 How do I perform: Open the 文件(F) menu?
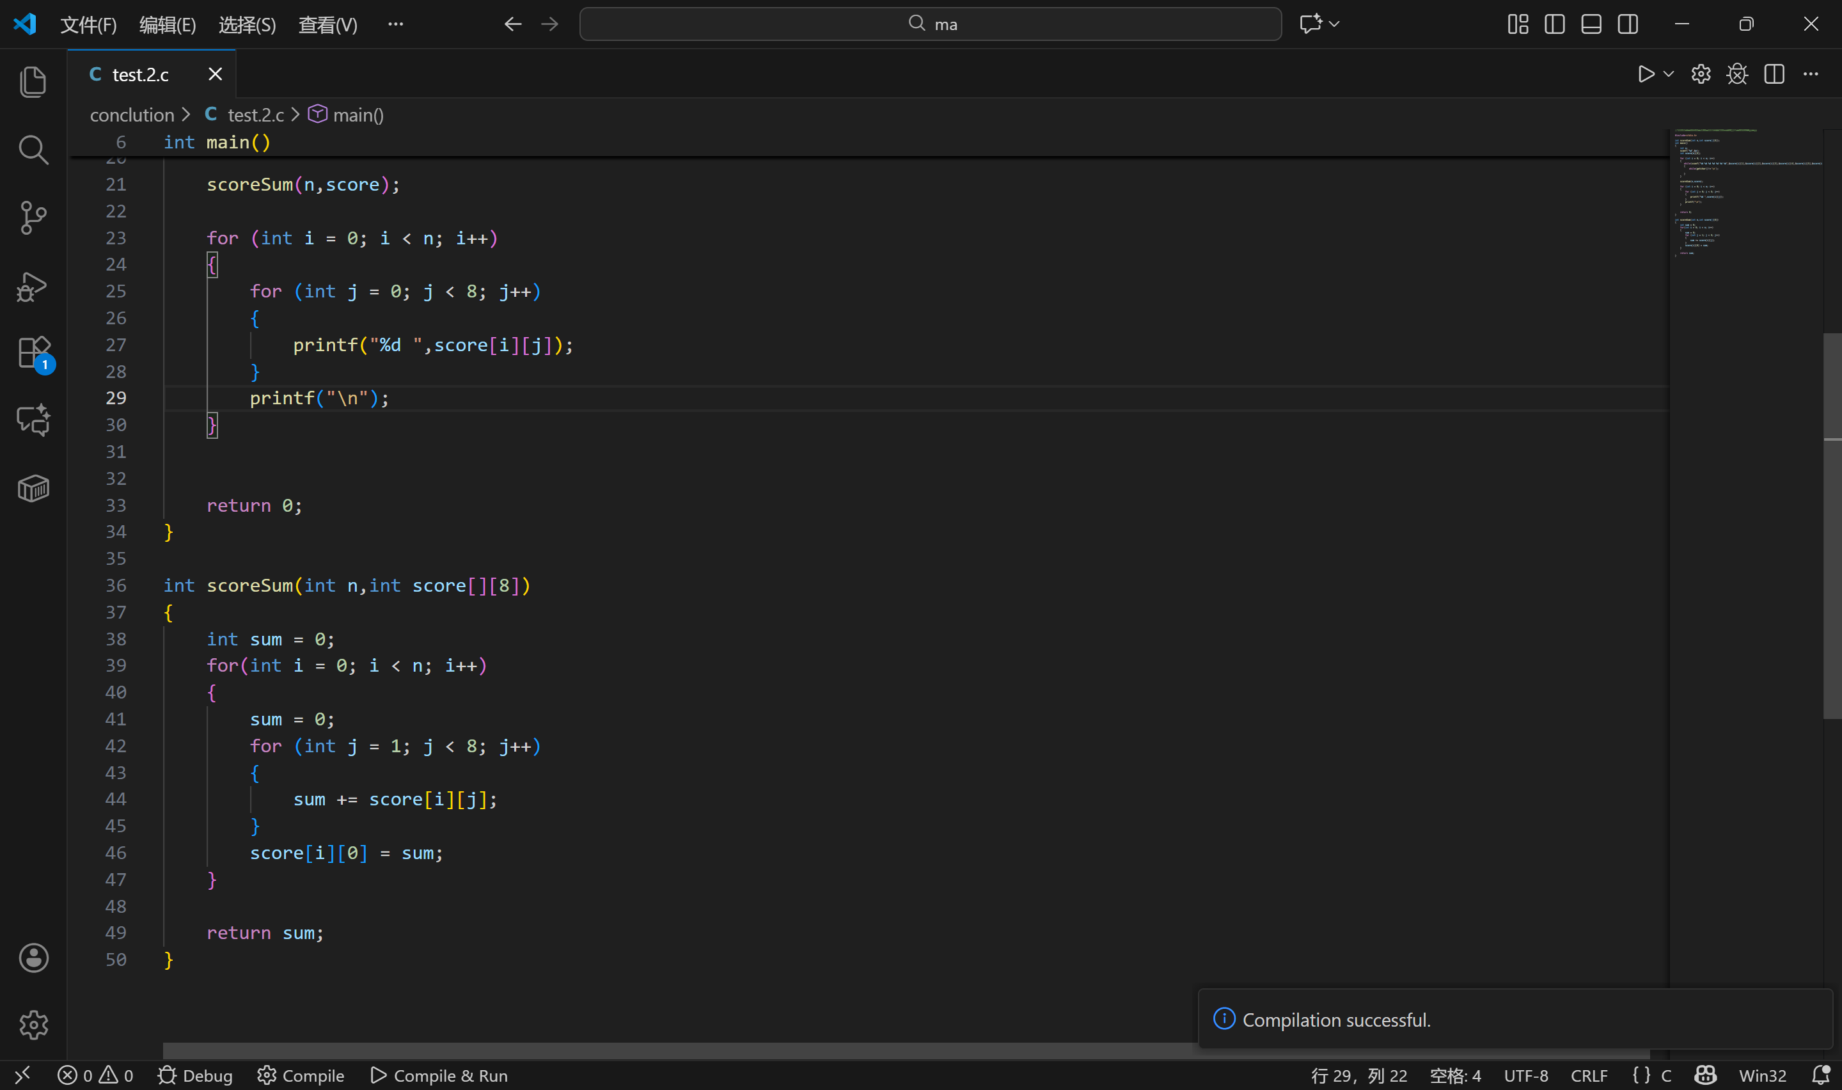pos(88,25)
